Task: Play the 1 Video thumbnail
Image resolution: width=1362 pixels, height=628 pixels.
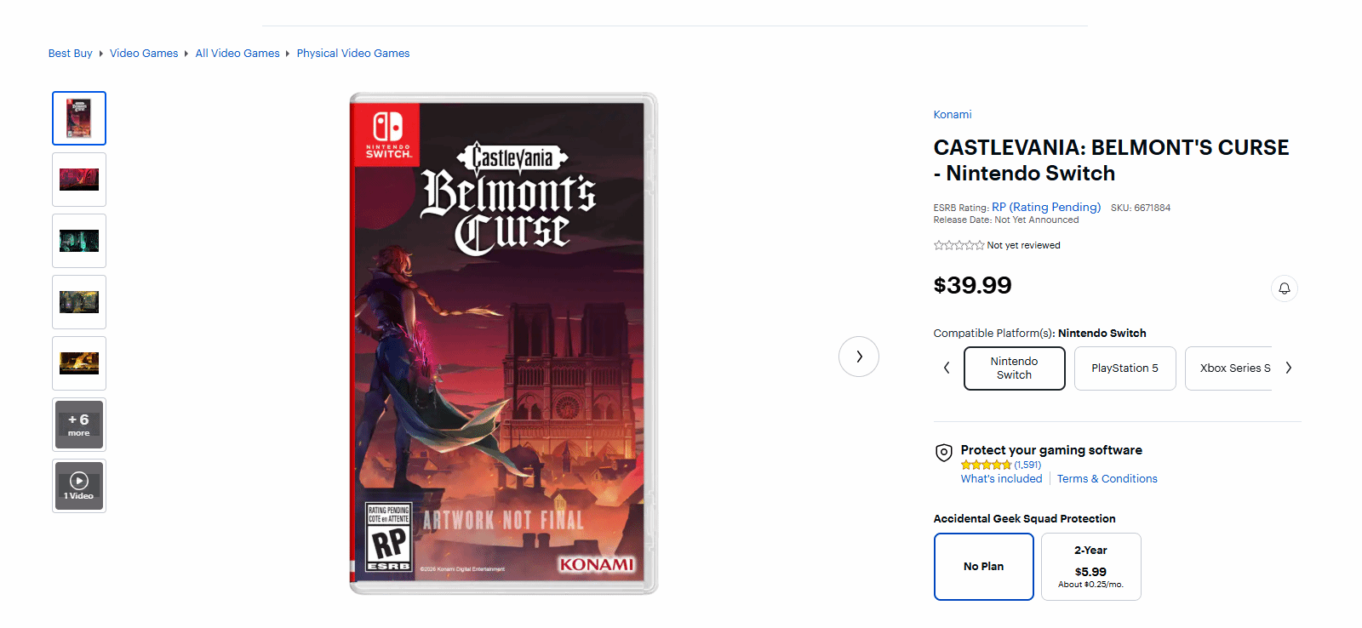Action: [79, 486]
